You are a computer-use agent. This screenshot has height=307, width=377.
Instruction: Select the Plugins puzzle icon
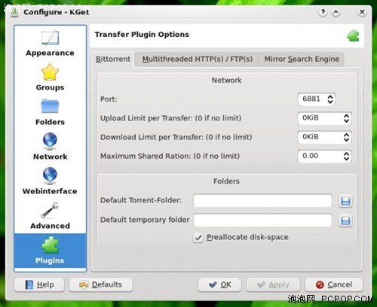pos(50,245)
